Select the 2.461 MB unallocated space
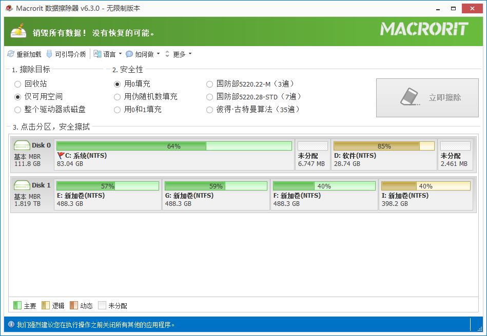The height and width of the screenshot is (336, 487). coord(455,155)
